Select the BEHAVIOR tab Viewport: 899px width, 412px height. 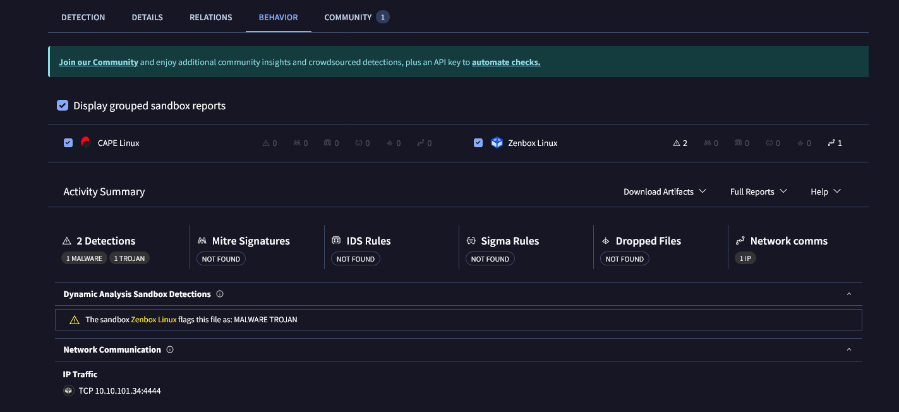point(278,17)
